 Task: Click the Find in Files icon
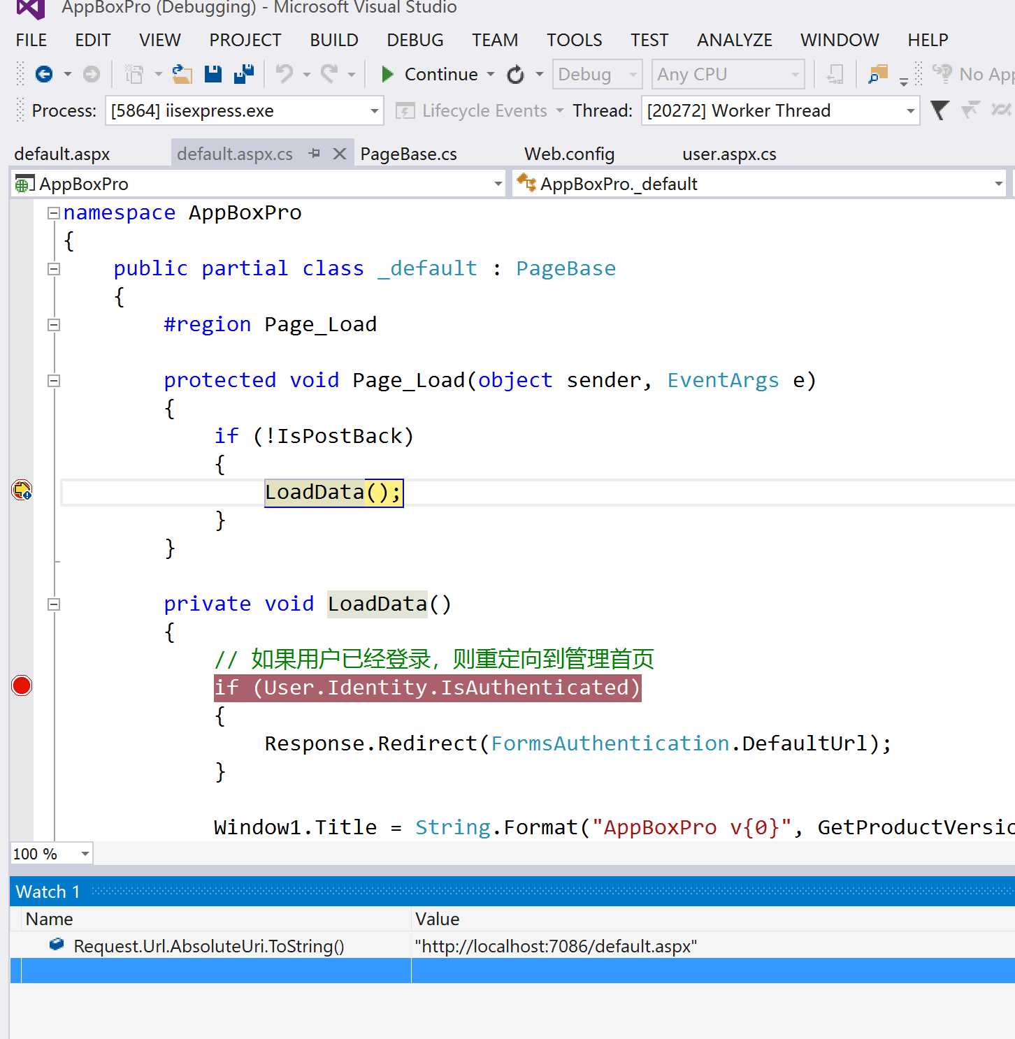pos(878,74)
